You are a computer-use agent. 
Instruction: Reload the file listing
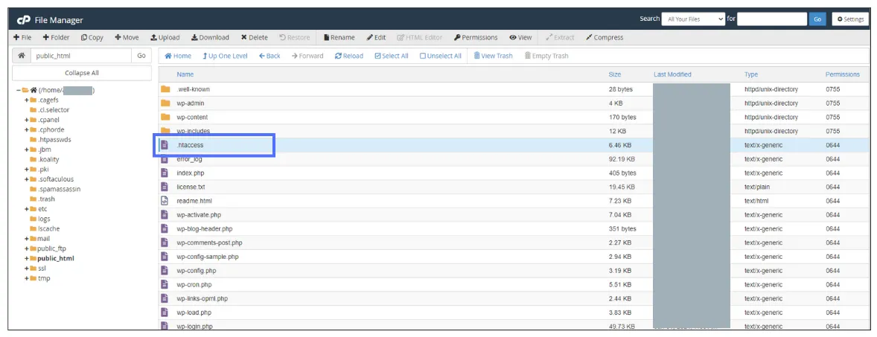[x=349, y=56]
